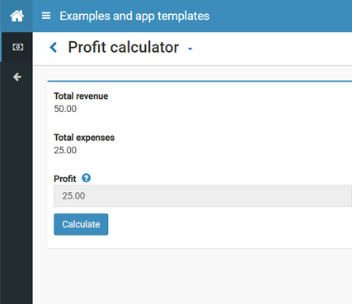Focus the Profit result field
Viewport: 352px width, 304px height.
tap(203, 196)
